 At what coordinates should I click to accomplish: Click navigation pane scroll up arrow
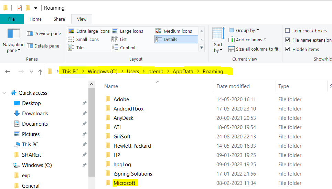point(92,84)
